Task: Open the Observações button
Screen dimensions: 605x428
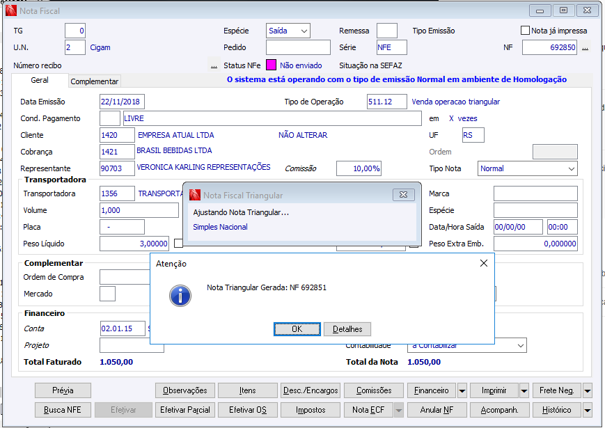Action: pos(185,390)
